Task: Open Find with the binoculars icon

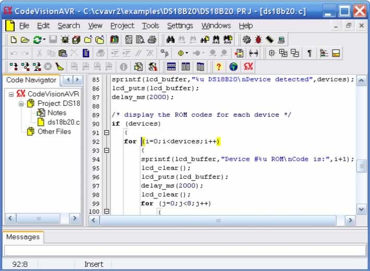Action: [x=170, y=40]
